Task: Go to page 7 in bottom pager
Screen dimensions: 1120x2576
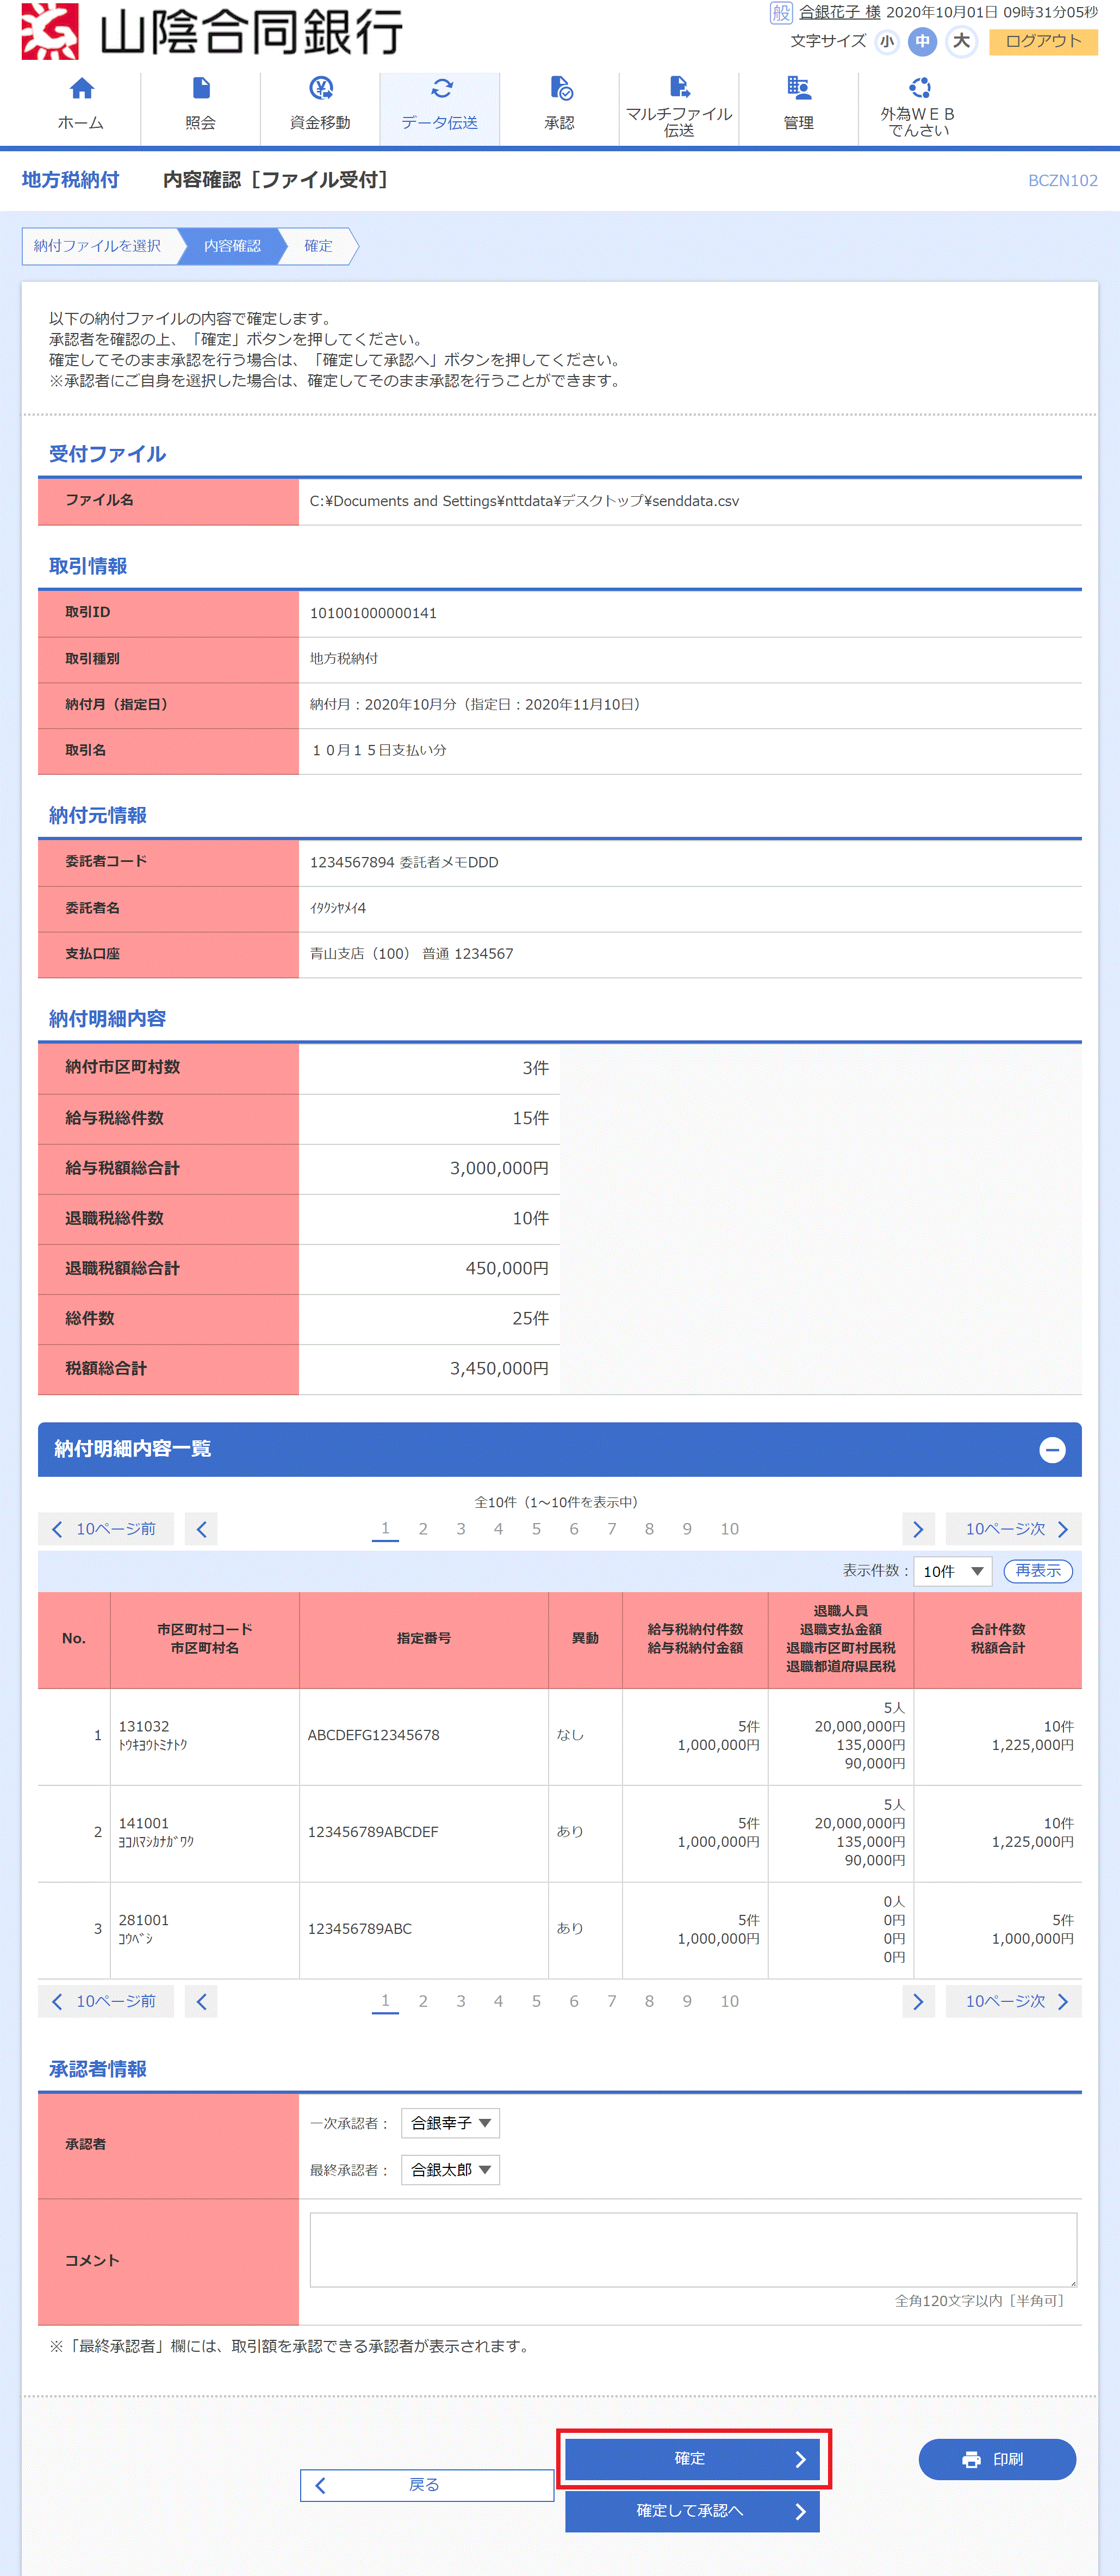Action: pos(612,2001)
